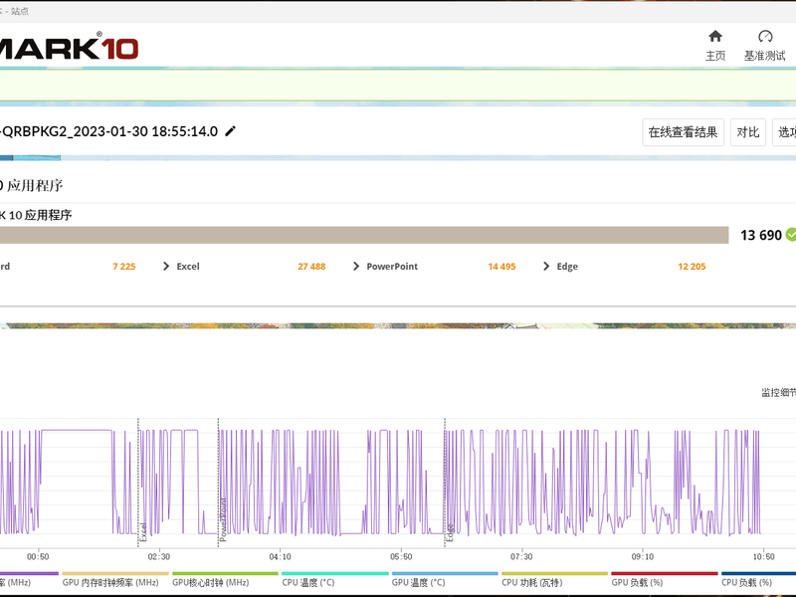Toggle GPU 内存时钟频率 legend series
Screen dimensions: 796x597
114,580
